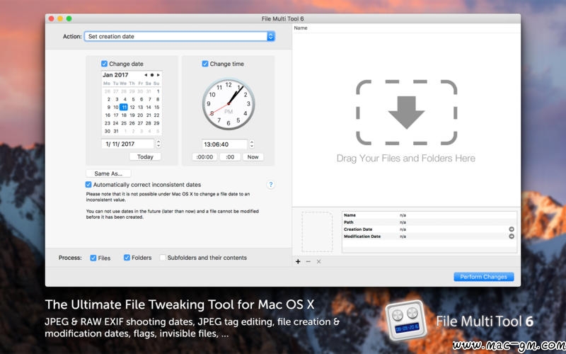Viewport: 566px width, 354px height.
Task: Click the analog clock face
Action: coord(229,104)
